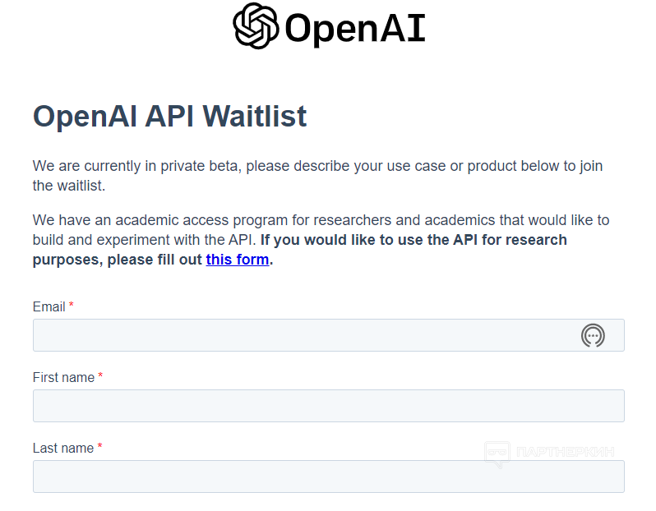Image resolution: width=656 pixels, height=511 pixels.
Task: Open the "this form" research link
Action: point(238,260)
